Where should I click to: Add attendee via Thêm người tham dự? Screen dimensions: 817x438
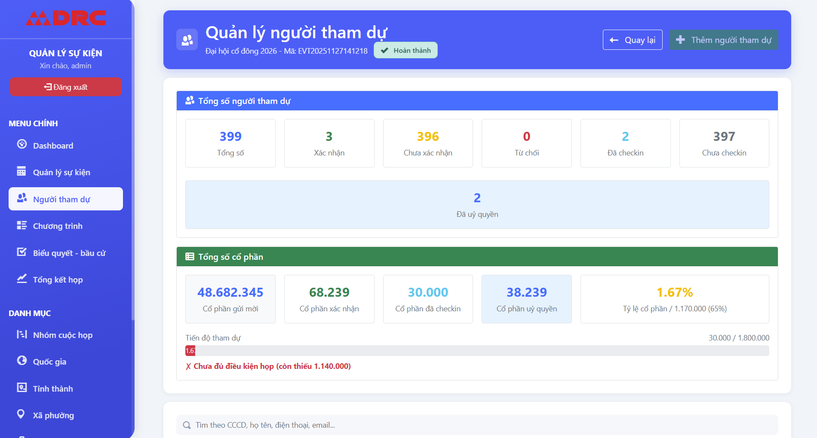pyautogui.click(x=723, y=40)
